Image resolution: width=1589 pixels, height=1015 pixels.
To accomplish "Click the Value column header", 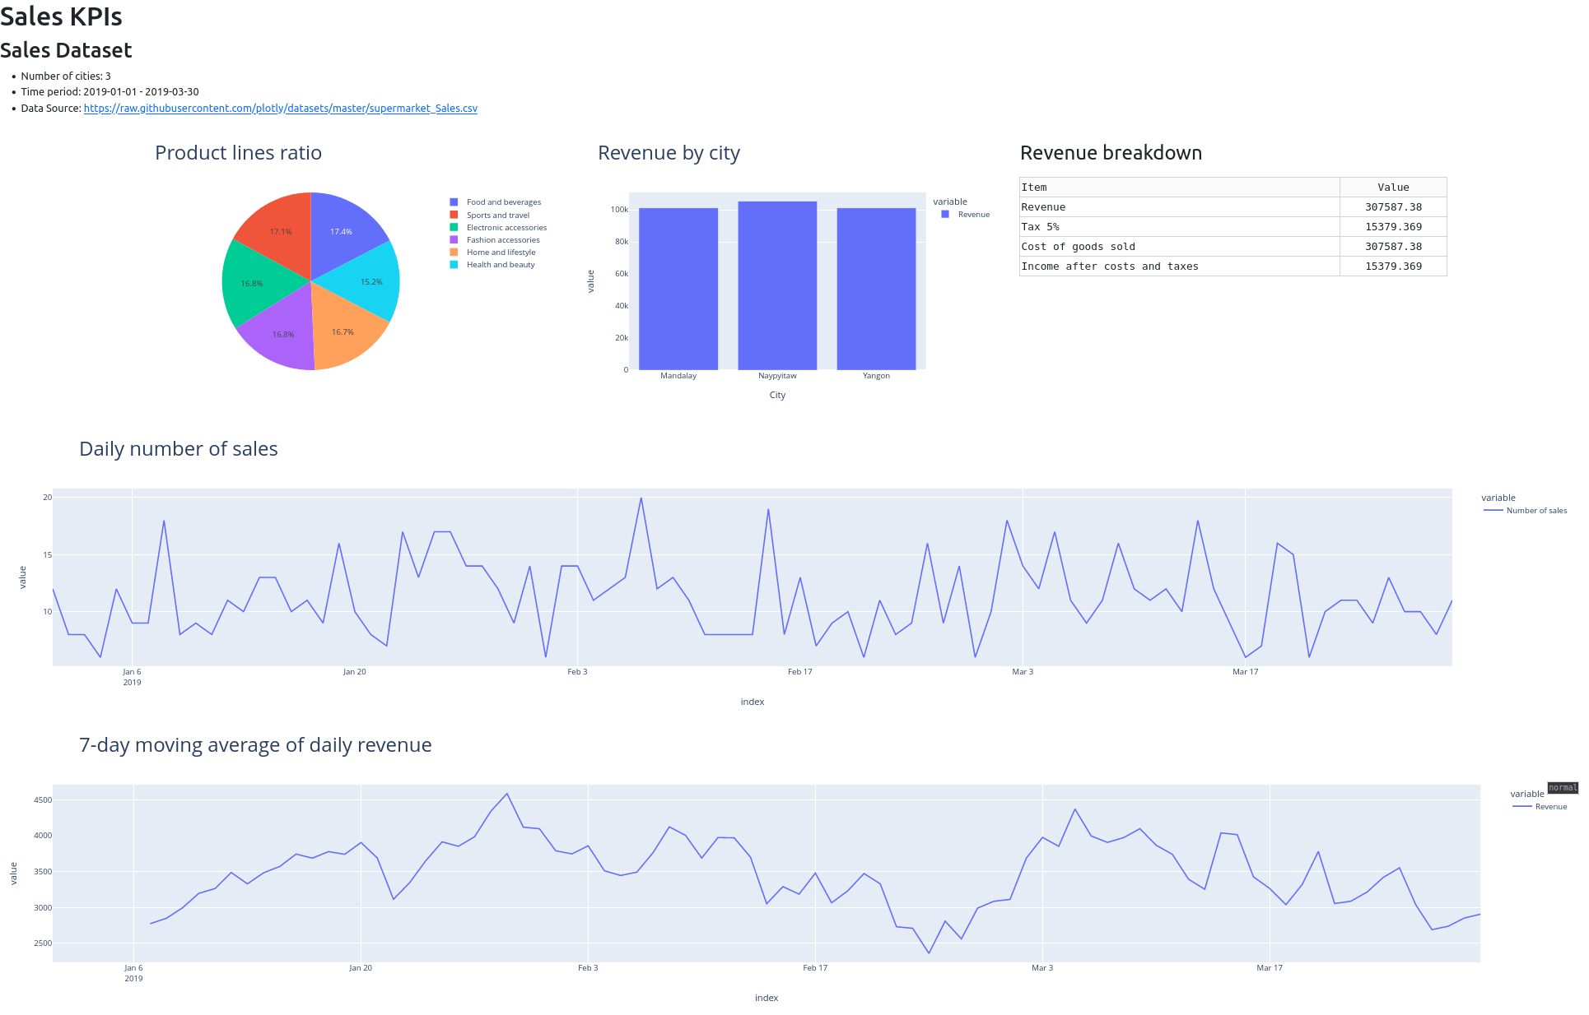I will (1393, 188).
